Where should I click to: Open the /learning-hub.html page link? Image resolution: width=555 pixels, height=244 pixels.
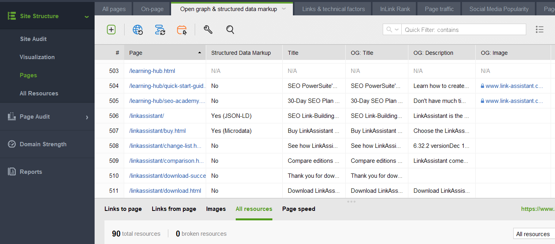(152, 71)
